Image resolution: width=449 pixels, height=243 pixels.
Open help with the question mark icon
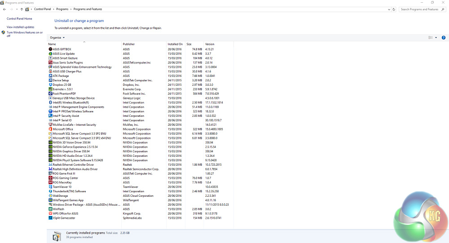click(x=443, y=38)
